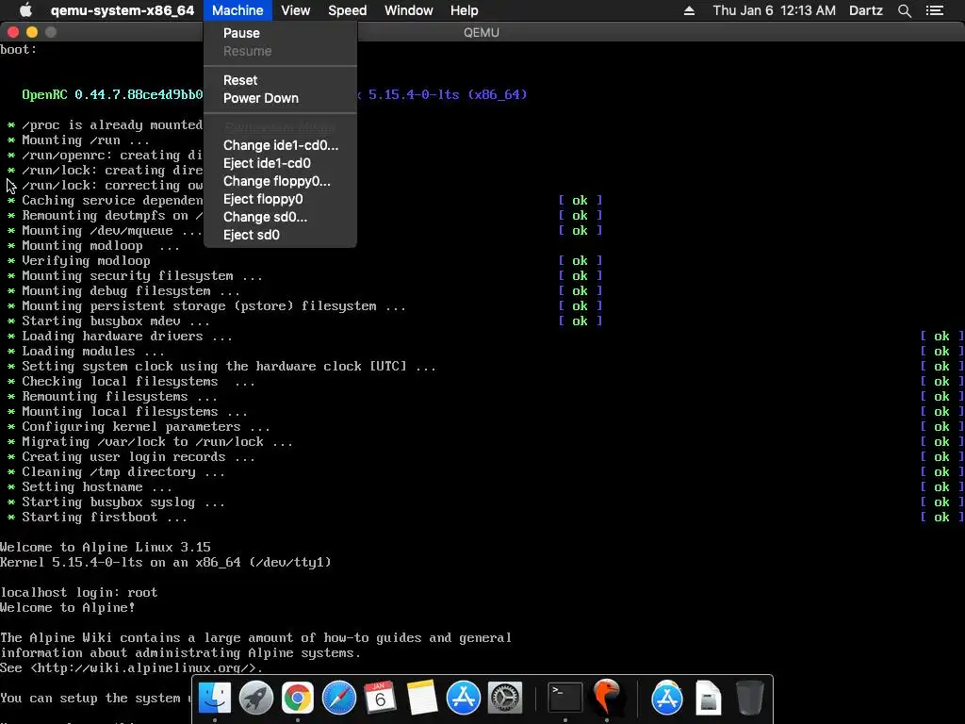965x724 pixels.
Task: Open the Window menu
Action: pos(409,10)
